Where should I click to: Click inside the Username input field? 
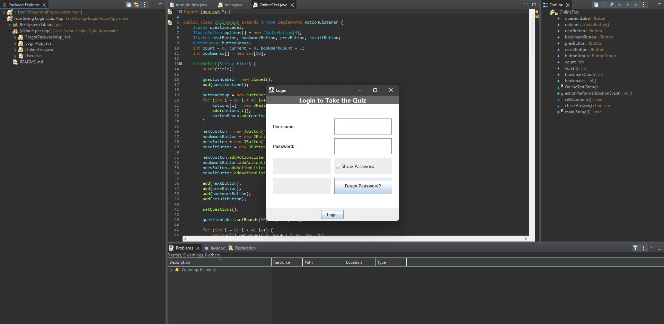tap(363, 126)
